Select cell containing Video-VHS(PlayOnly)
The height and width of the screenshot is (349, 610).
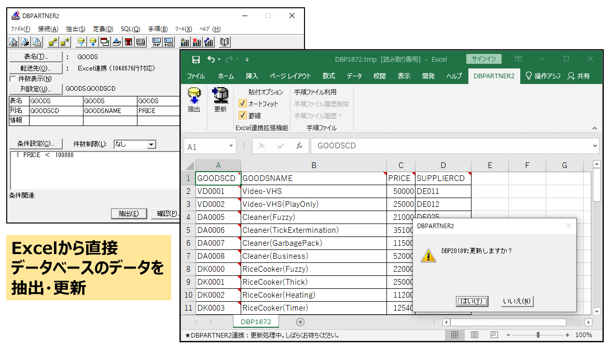pos(313,204)
